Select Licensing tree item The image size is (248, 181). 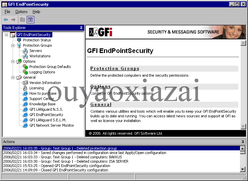(x=37, y=88)
